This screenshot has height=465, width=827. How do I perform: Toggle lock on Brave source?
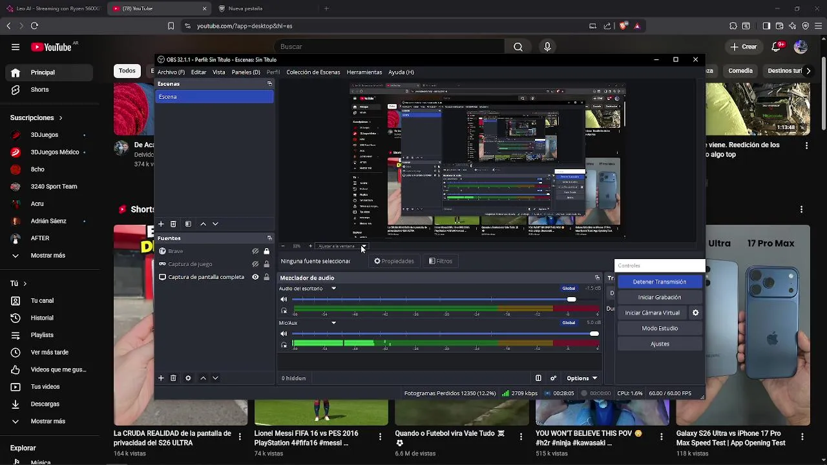coord(266,251)
